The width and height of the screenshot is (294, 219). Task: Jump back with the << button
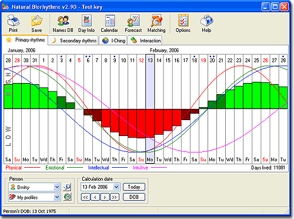tap(86, 197)
